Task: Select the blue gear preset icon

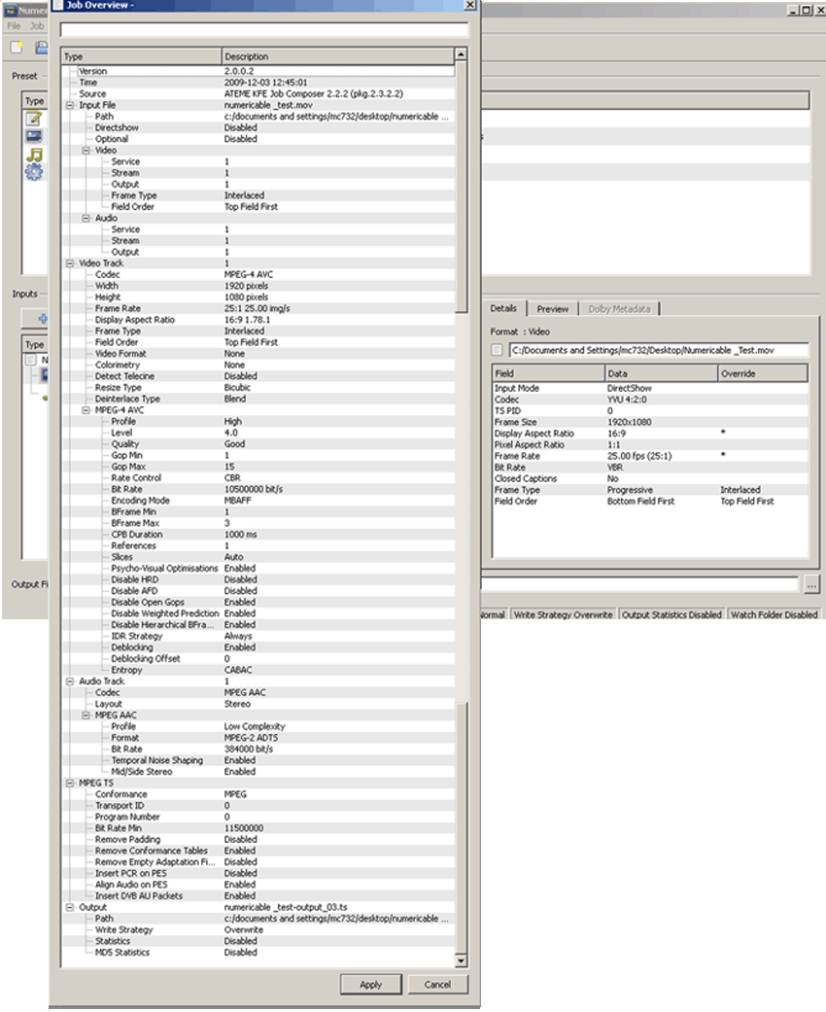Action: [34, 172]
